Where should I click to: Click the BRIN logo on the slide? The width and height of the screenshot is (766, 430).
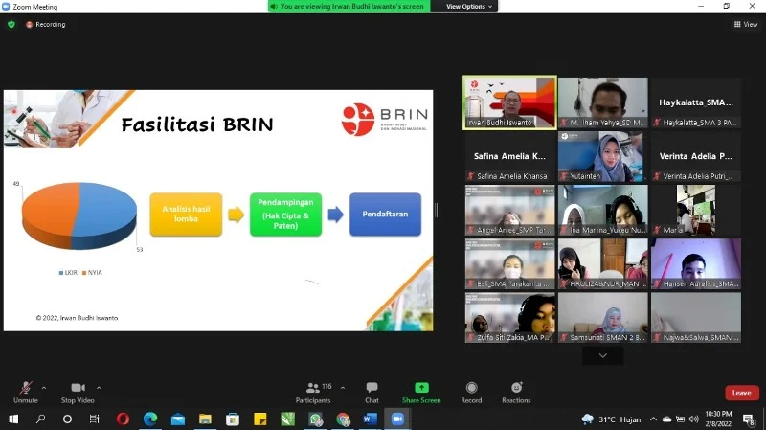click(385, 119)
